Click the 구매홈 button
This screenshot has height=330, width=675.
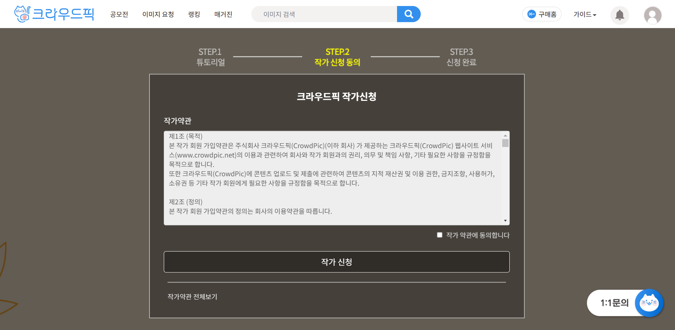(542, 14)
